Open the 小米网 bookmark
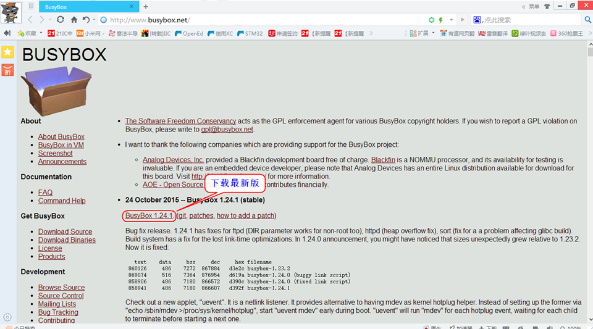 90,33
